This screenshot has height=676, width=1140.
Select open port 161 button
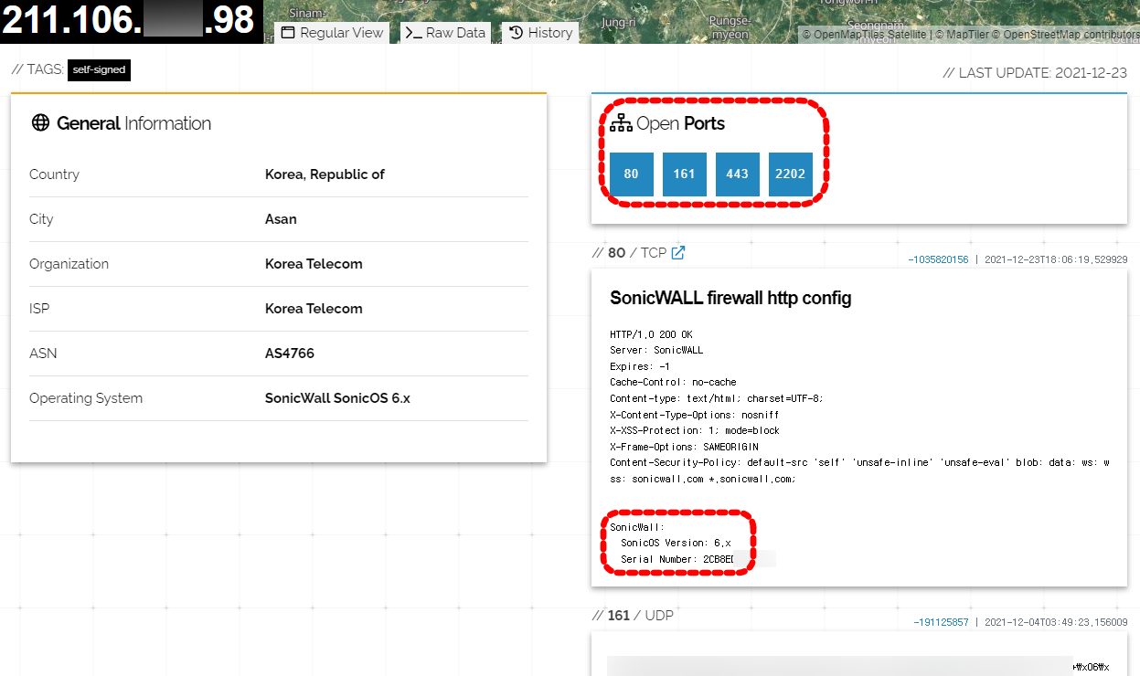coord(685,174)
